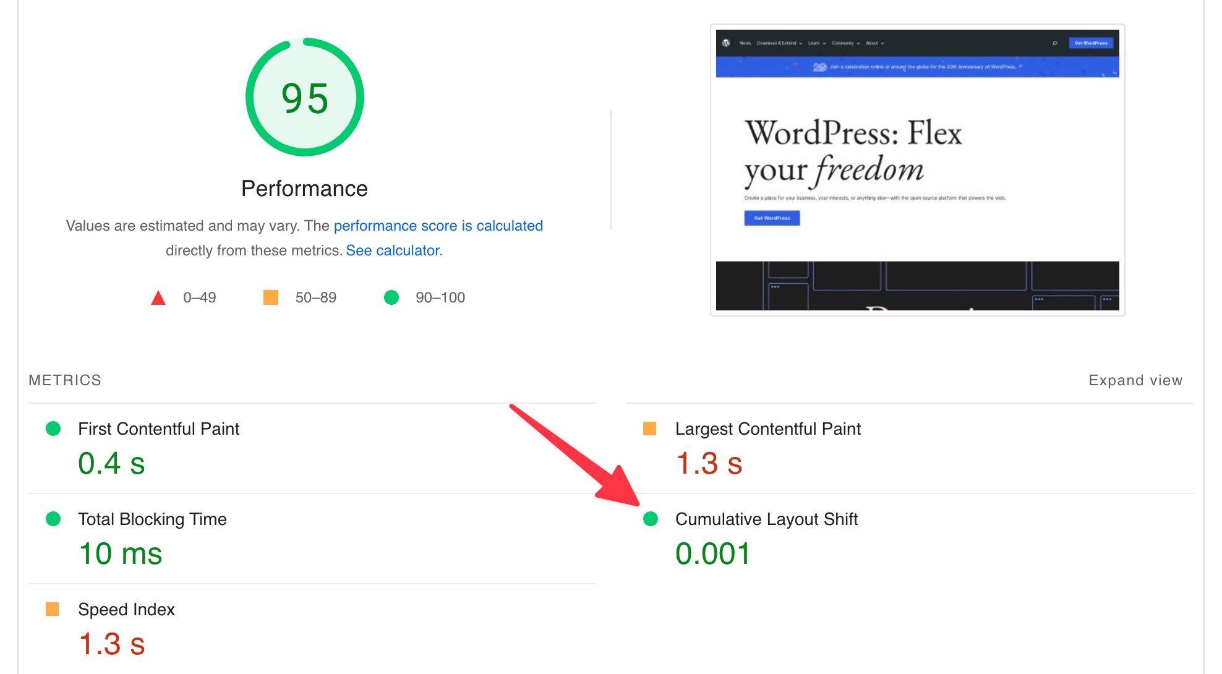Viewport: 1222px width, 674px height.
Task: Click the green 95 performance score gauge
Action: coord(304,98)
